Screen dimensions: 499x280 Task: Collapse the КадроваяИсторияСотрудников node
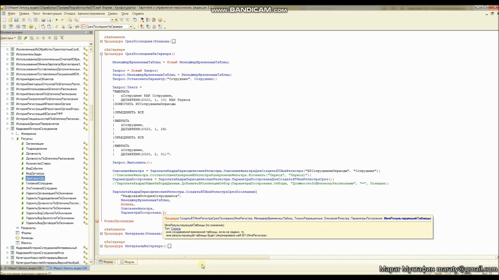(7, 129)
